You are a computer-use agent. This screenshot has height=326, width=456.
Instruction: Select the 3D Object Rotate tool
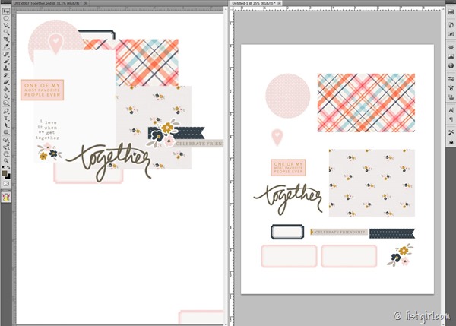click(x=6, y=140)
